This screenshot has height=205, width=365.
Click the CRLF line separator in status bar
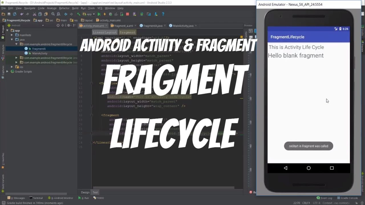click(x=306, y=203)
